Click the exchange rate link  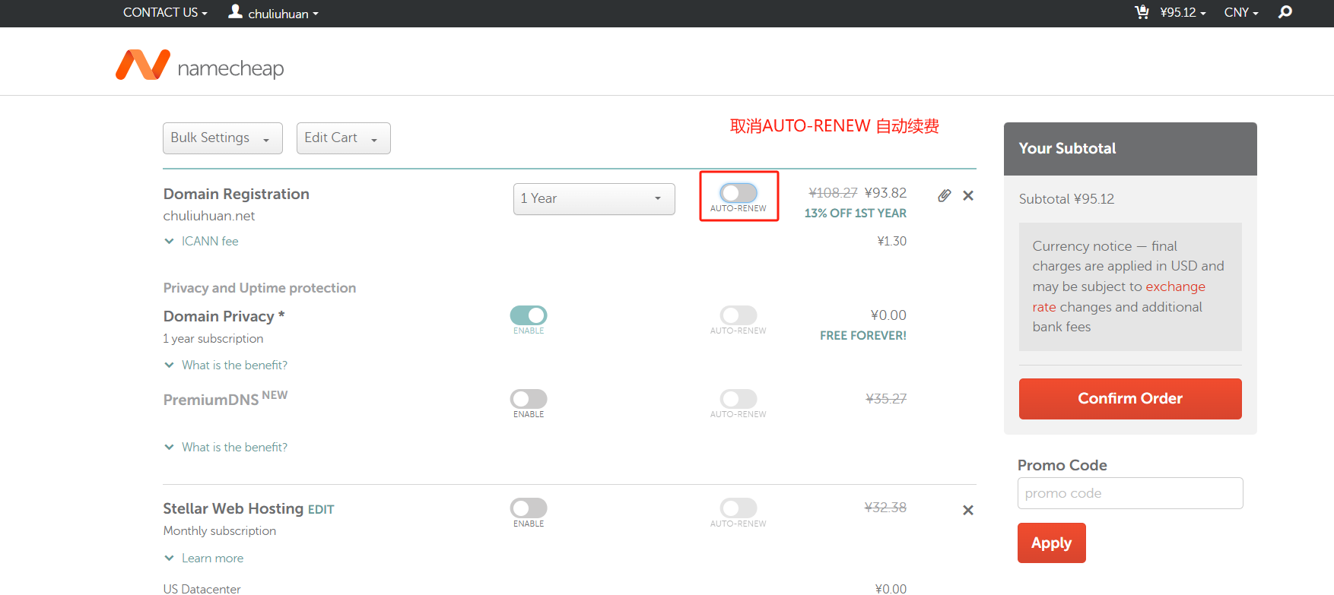pyautogui.click(x=1119, y=296)
